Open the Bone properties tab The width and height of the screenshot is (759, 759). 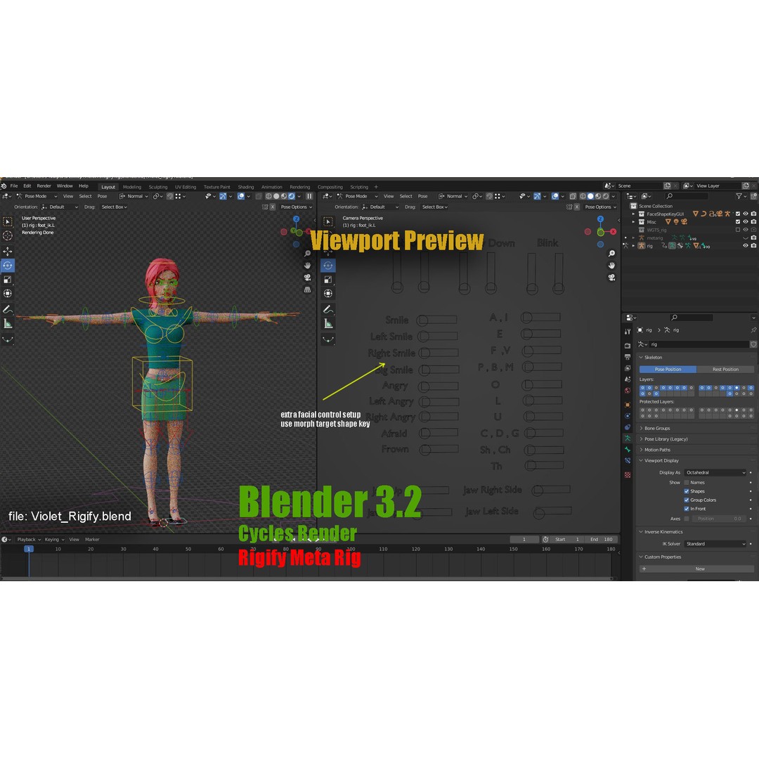click(x=628, y=450)
